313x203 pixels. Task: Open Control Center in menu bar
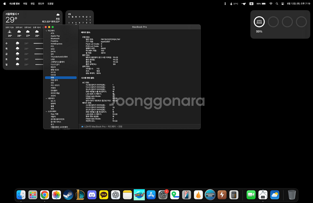(283, 4)
